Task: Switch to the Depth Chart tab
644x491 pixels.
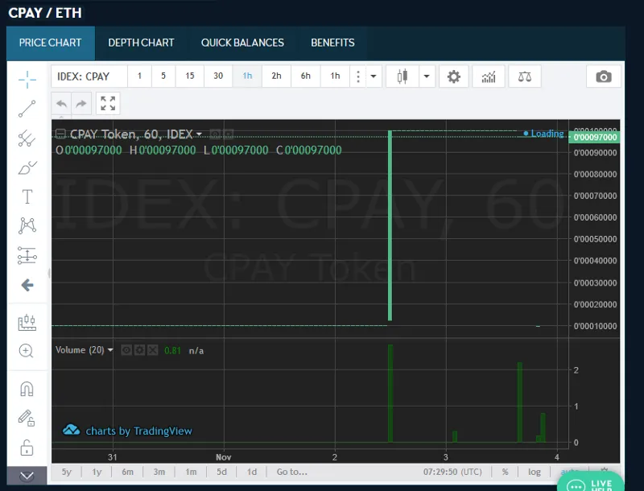Action: click(142, 43)
